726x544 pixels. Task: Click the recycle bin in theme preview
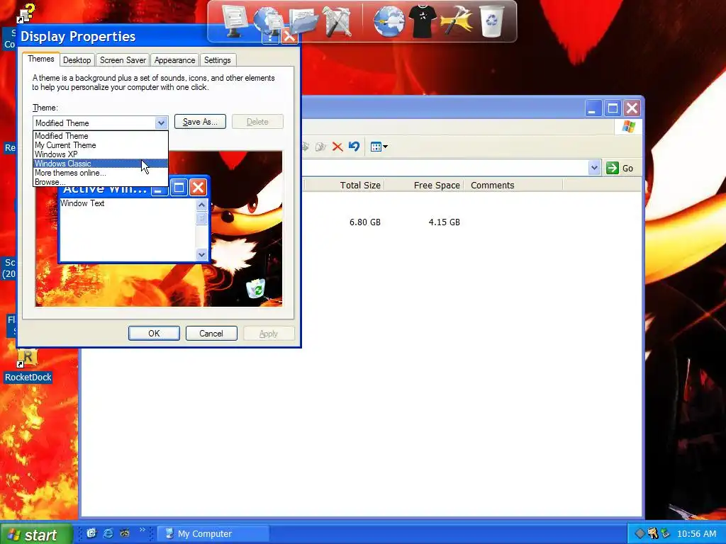tap(255, 288)
